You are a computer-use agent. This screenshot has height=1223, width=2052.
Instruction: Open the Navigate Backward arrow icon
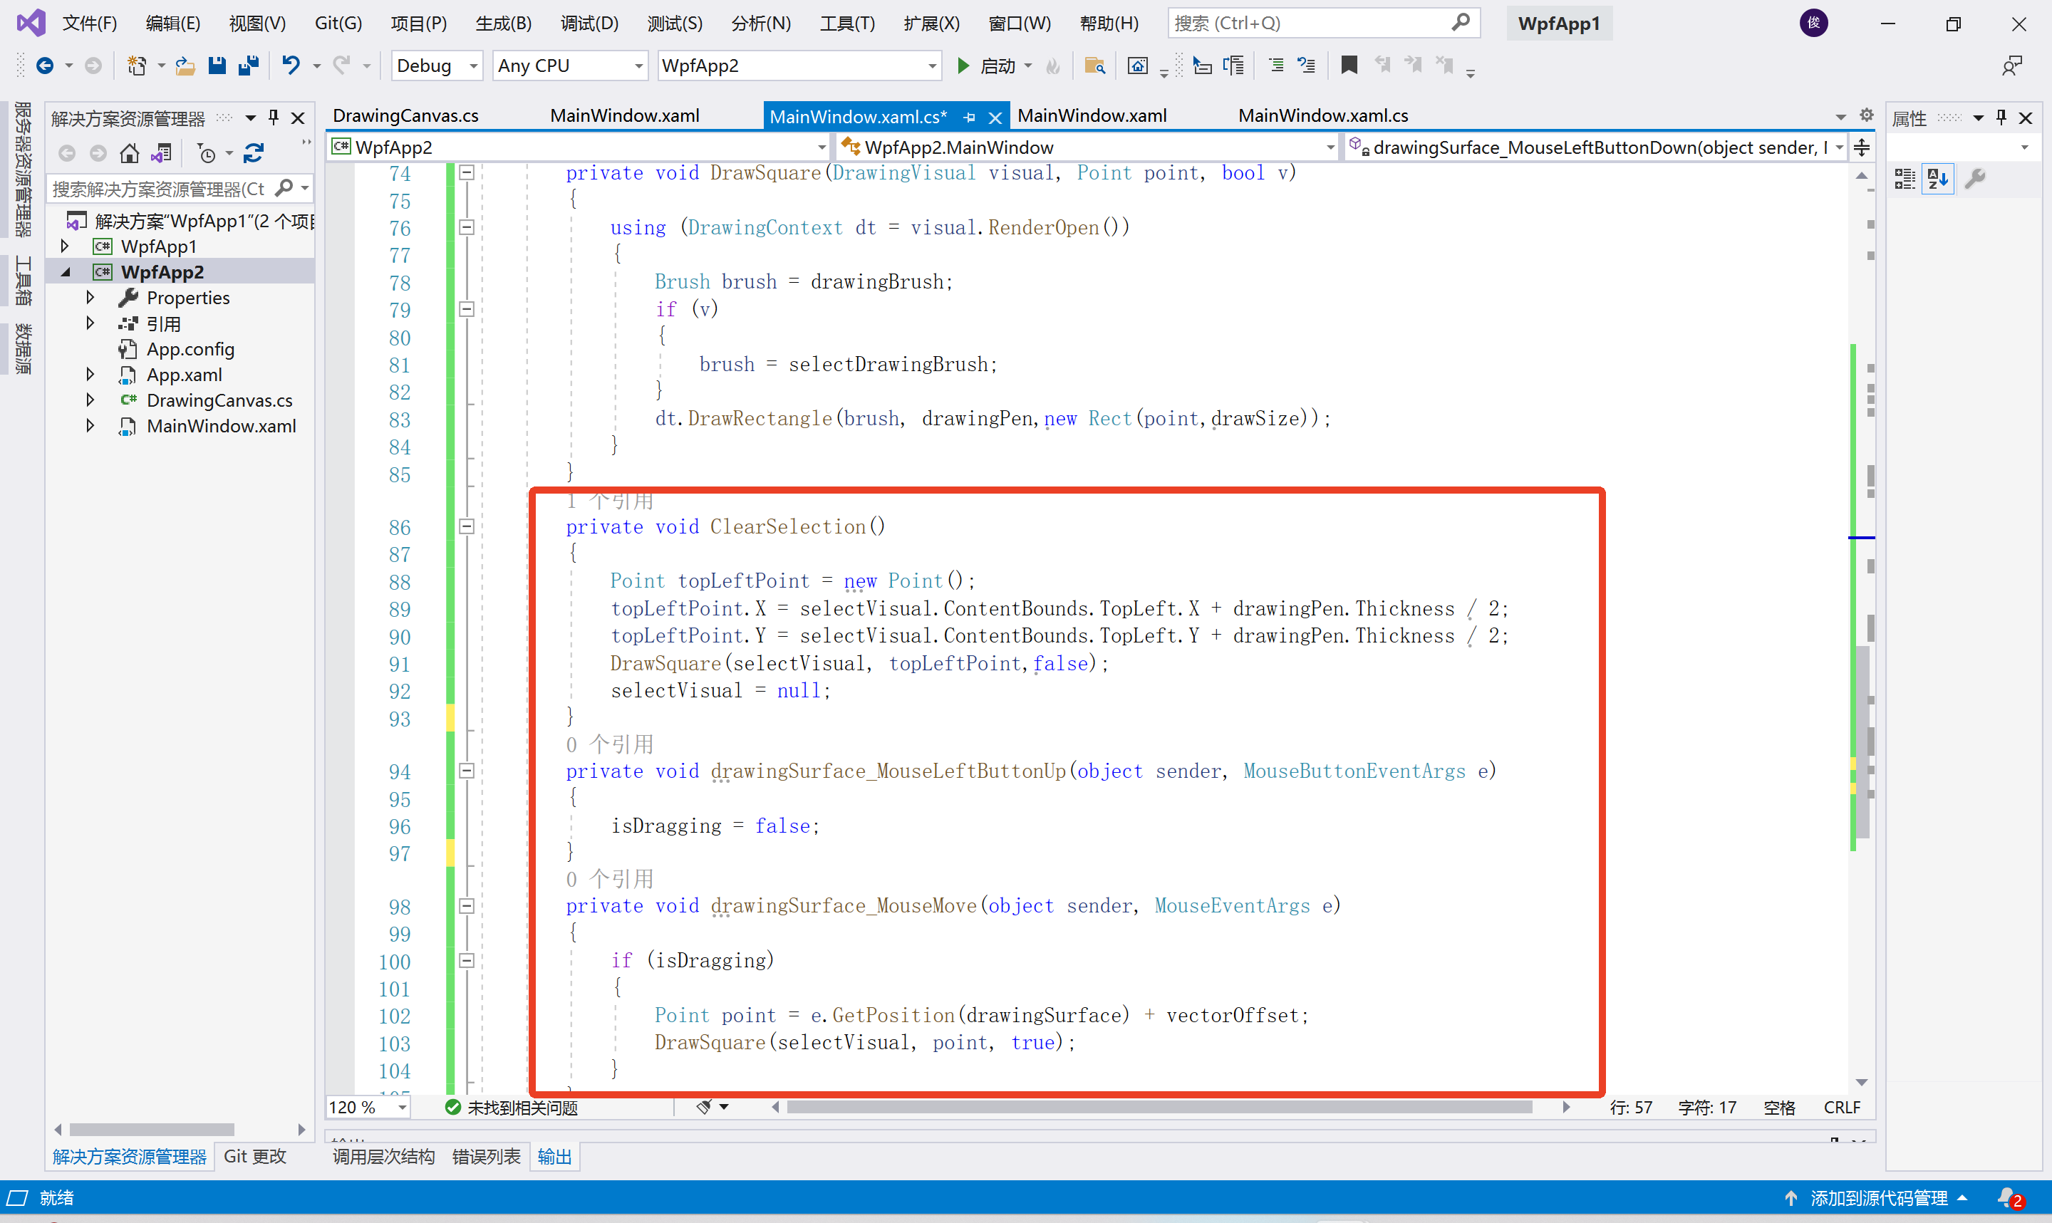(46, 65)
